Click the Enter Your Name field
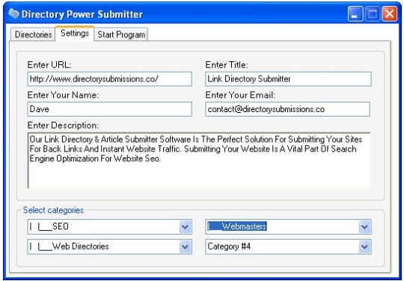The width and height of the screenshot is (404, 281). (109, 109)
